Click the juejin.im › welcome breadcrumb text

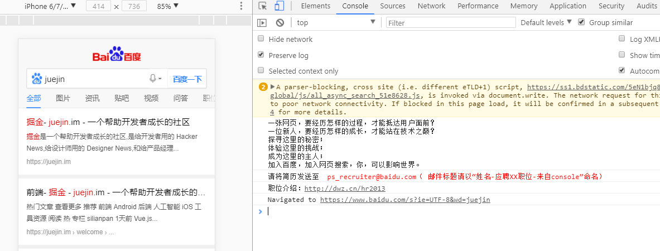[70, 231]
